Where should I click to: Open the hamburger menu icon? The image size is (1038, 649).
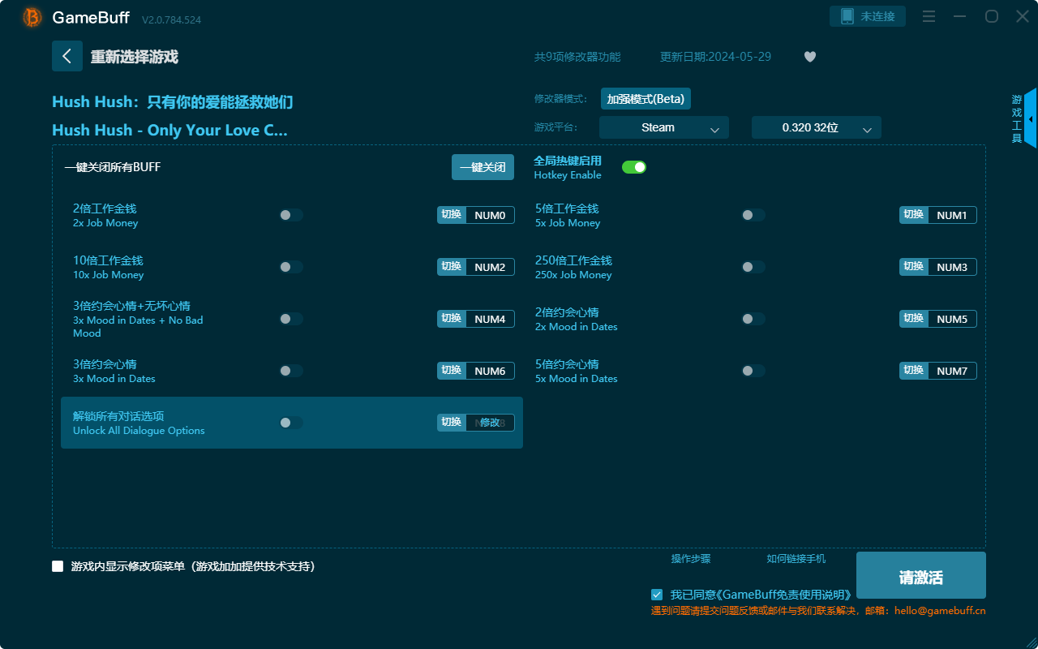pyautogui.click(x=929, y=16)
